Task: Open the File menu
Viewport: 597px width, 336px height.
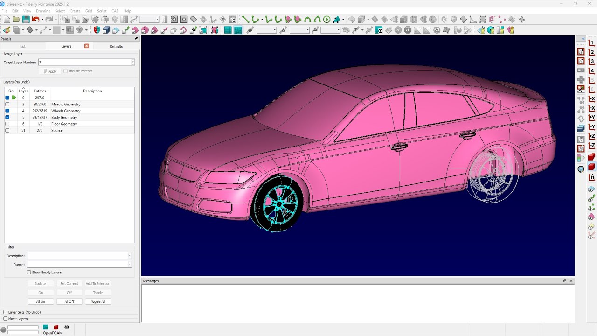Action: point(4,11)
